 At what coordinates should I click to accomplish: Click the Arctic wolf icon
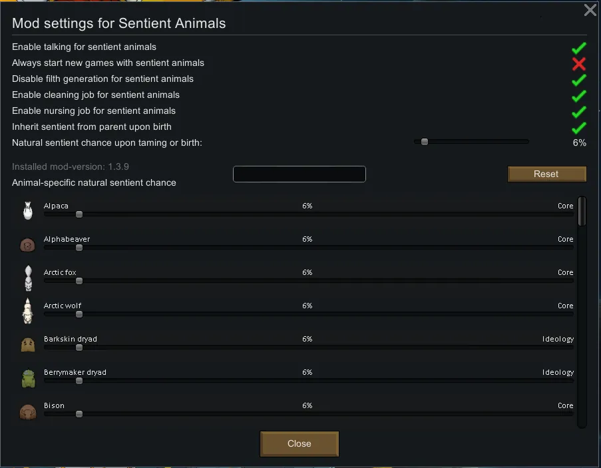click(x=27, y=311)
